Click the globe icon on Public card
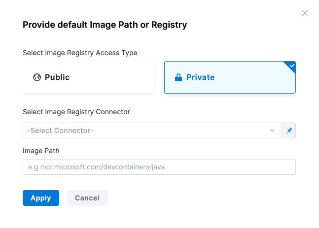This screenshot has width=319, height=228. pyautogui.click(x=37, y=77)
